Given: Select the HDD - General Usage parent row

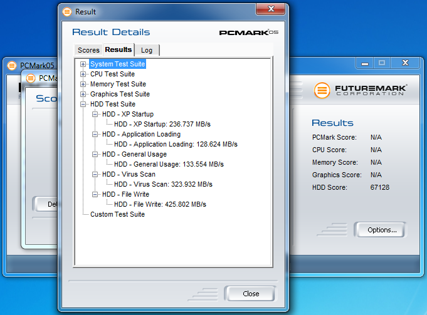Looking at the screenshot, I should (x=134, y=155).
